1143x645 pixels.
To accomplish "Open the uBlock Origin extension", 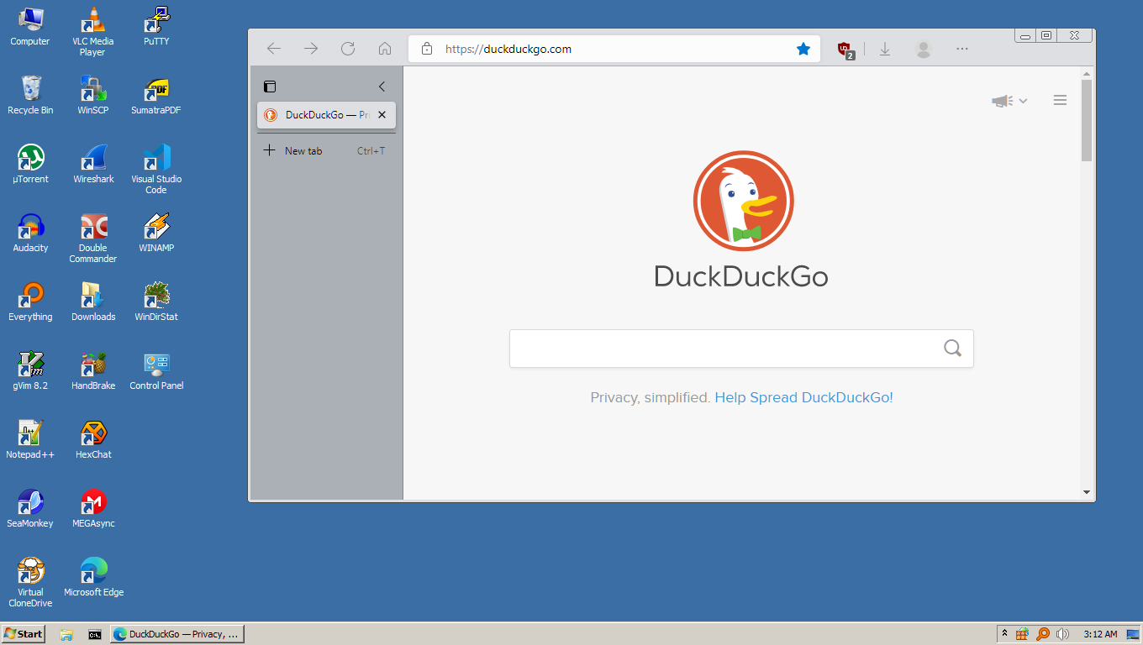I will click(x=845, y=50).
